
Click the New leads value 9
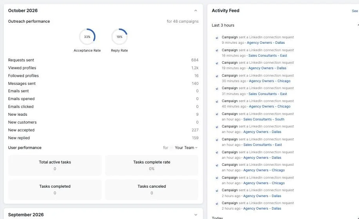point(197,115)
